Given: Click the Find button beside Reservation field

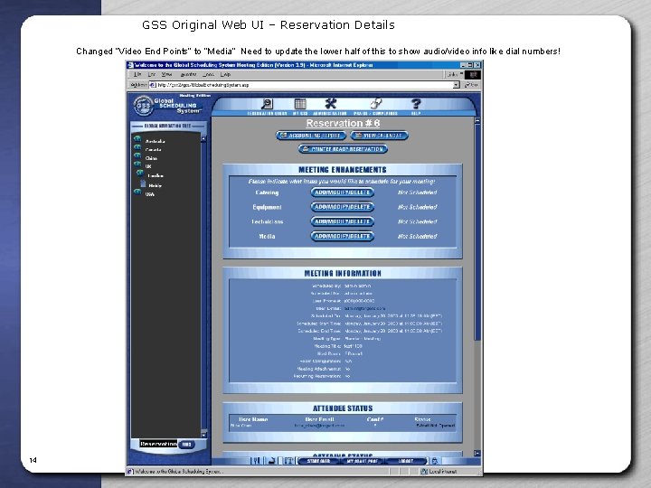Looking at the screenshot, I should point(186,445).
